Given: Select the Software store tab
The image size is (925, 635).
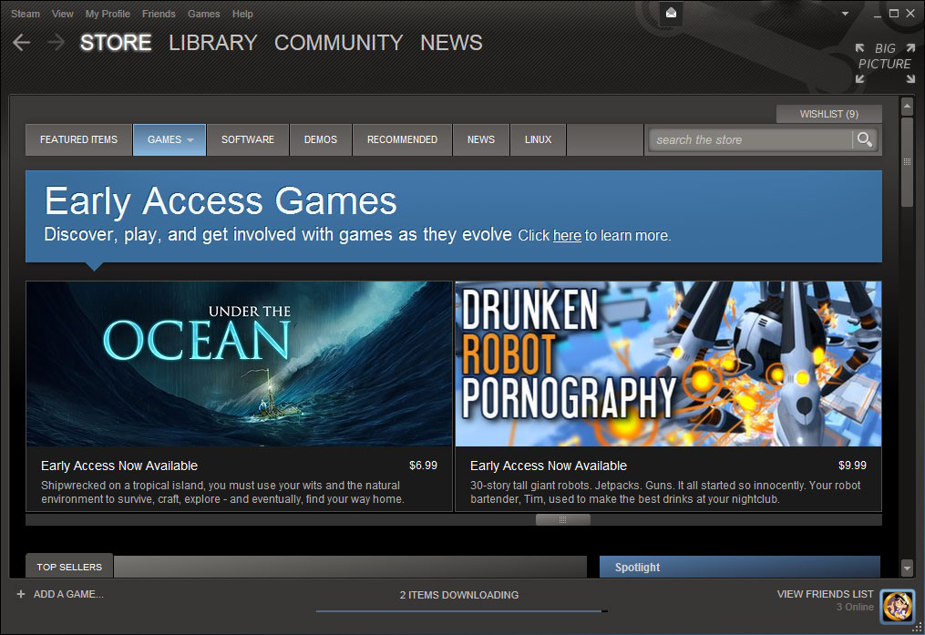Looking at the screenshot, I should 248,139.
